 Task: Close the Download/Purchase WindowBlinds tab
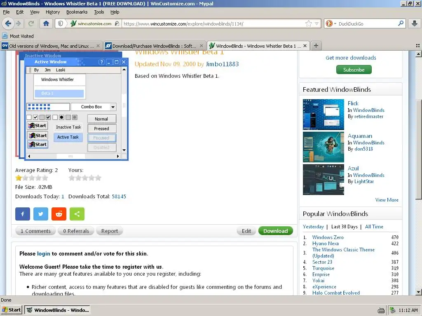coord(201,46)
